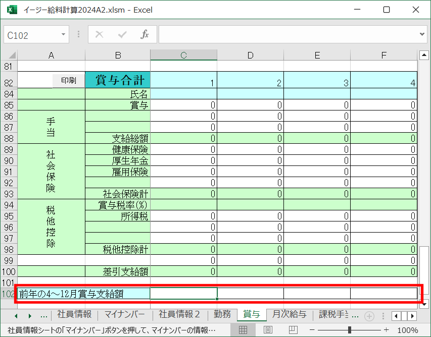This screenshot has width=431, height=337.
Task: Open the Name Box dropdown arrow
Action: point(63,35)
